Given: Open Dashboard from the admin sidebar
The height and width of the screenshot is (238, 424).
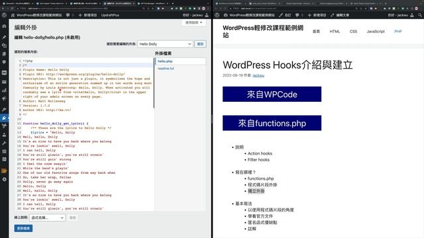Looking at the screenshot, I should click(4, 26).
